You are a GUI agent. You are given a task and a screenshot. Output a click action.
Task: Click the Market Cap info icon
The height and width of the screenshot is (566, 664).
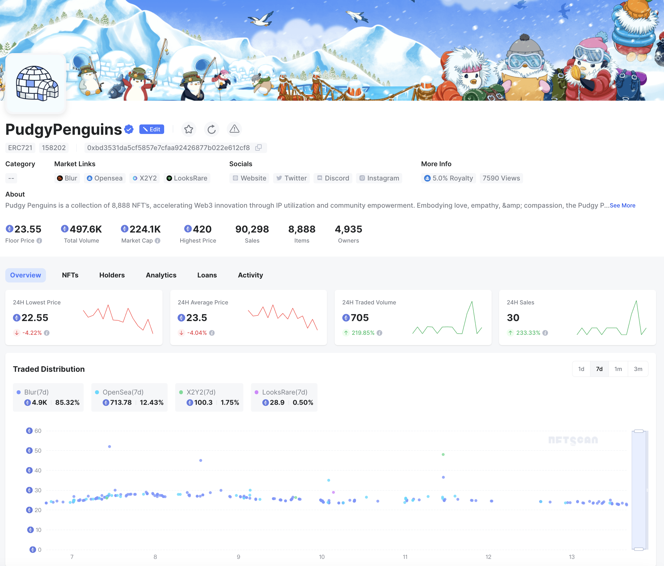(x=157, y=241)
